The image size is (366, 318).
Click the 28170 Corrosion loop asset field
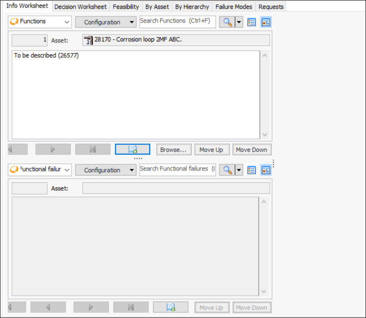[176, 40]
